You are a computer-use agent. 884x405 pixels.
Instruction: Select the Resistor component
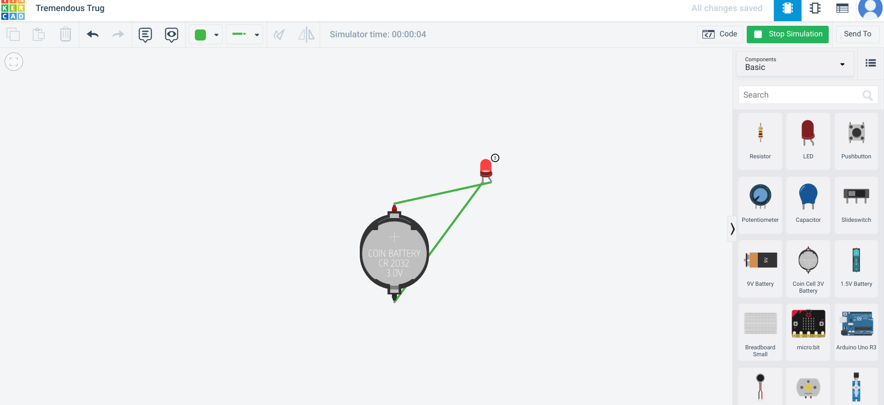coord(760,141)
